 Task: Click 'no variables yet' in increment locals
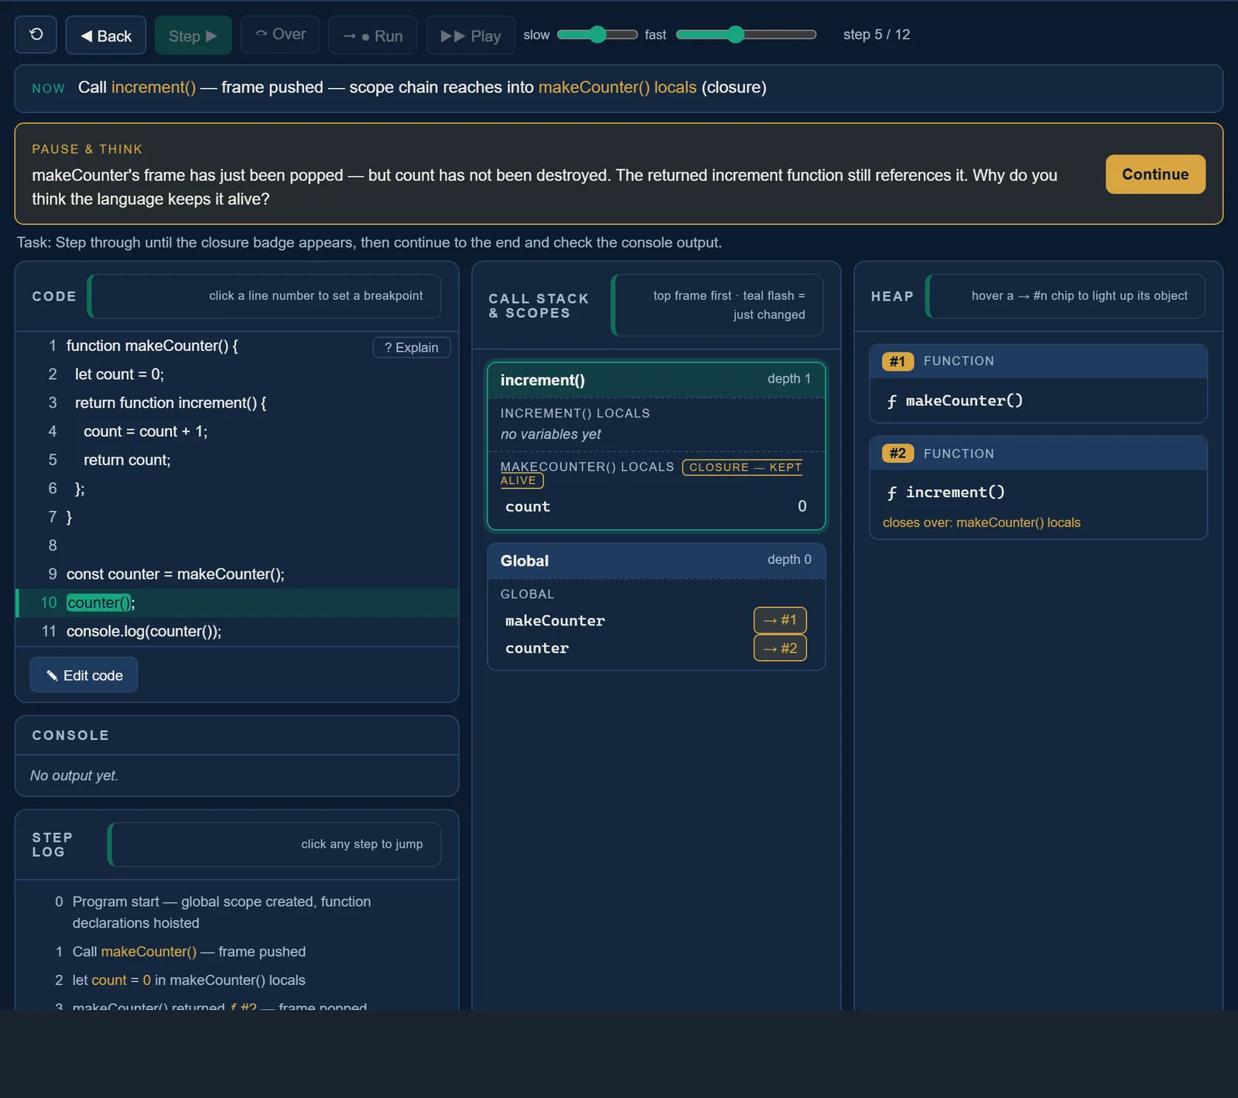(x=551, y=435)
